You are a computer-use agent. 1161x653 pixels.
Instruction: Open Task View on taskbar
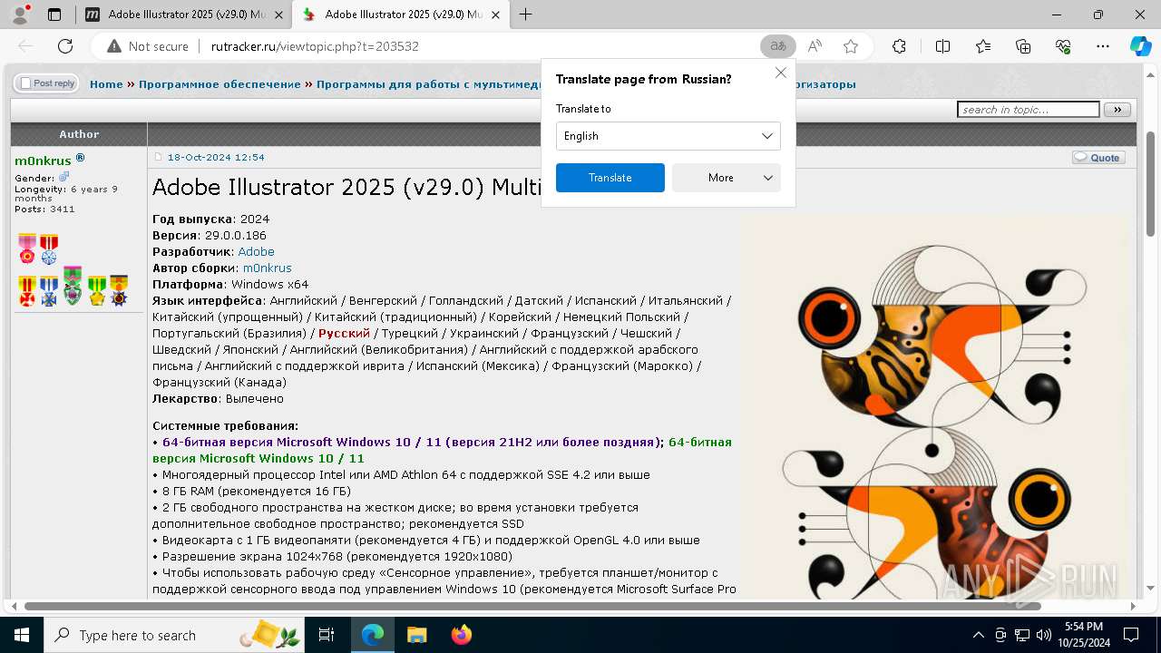tap(327, 635)
